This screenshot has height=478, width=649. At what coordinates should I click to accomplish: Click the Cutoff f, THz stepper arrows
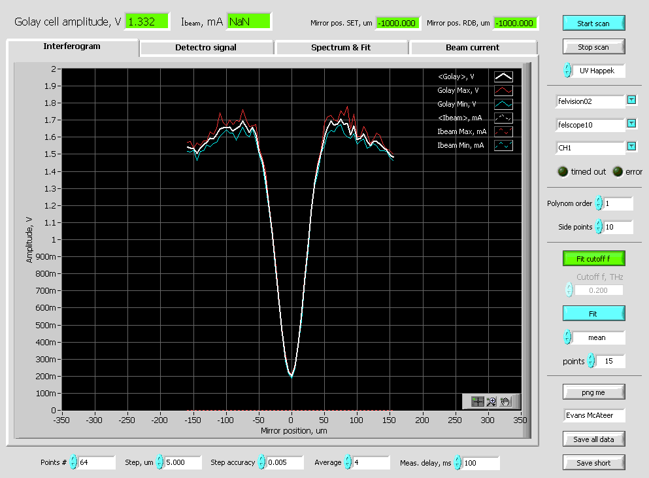pos(569,290)
